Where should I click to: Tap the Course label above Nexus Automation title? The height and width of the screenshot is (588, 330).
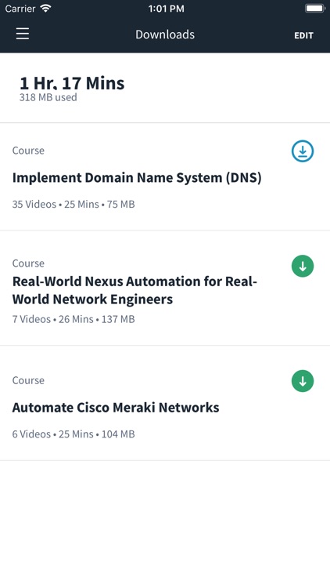28,263
